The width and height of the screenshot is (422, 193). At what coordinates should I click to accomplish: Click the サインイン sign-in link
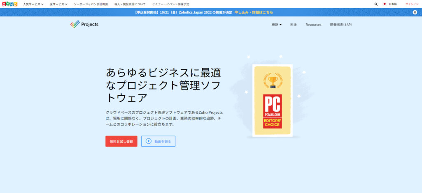click(x=412, y=4)
